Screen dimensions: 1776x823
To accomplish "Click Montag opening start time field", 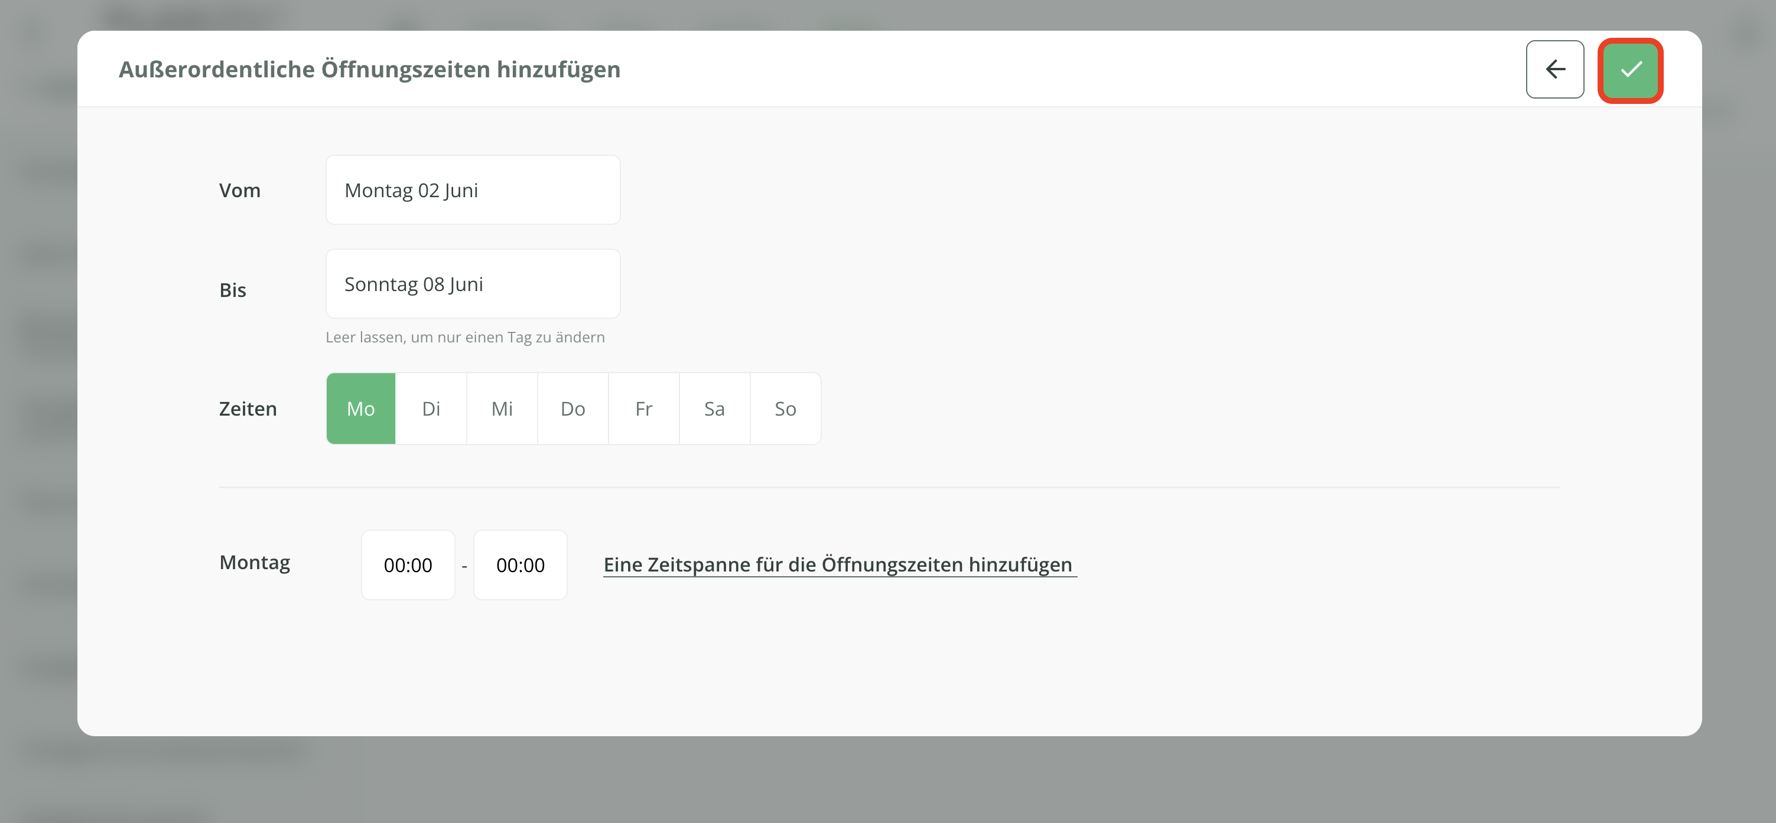I will point(408,565).
